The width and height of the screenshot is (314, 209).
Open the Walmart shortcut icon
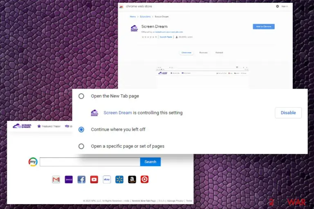(x=119, y=179)
